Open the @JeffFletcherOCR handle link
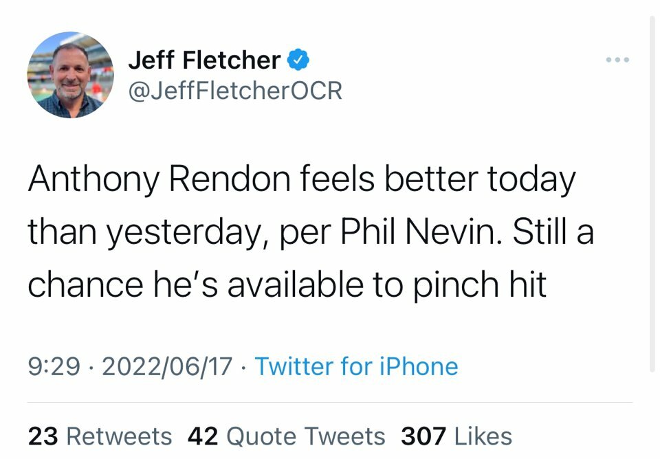The image size is (660, 459). click(235, 90)
